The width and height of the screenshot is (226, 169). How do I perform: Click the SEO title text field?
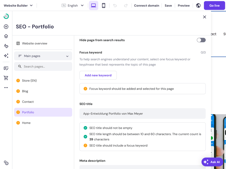(142, 114)
